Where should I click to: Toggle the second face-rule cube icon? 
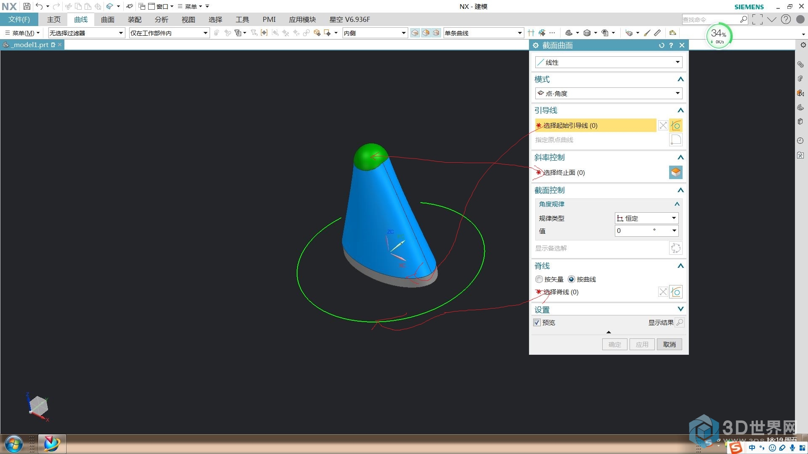(x=426, y=33)
